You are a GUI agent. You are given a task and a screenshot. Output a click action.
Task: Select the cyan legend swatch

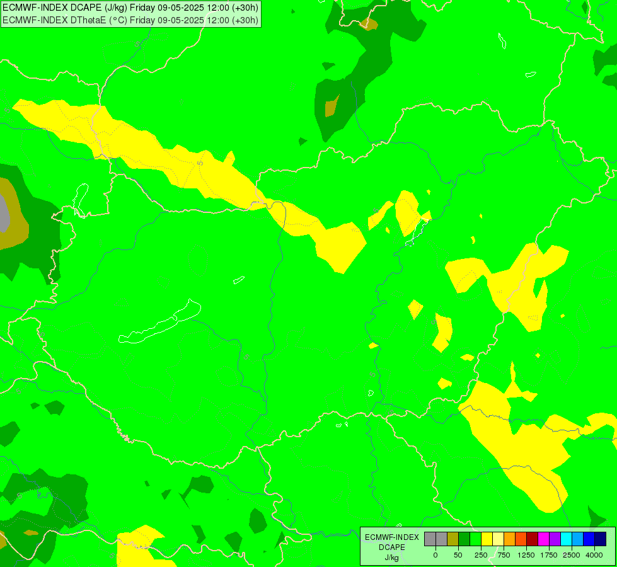pos(566,539)
